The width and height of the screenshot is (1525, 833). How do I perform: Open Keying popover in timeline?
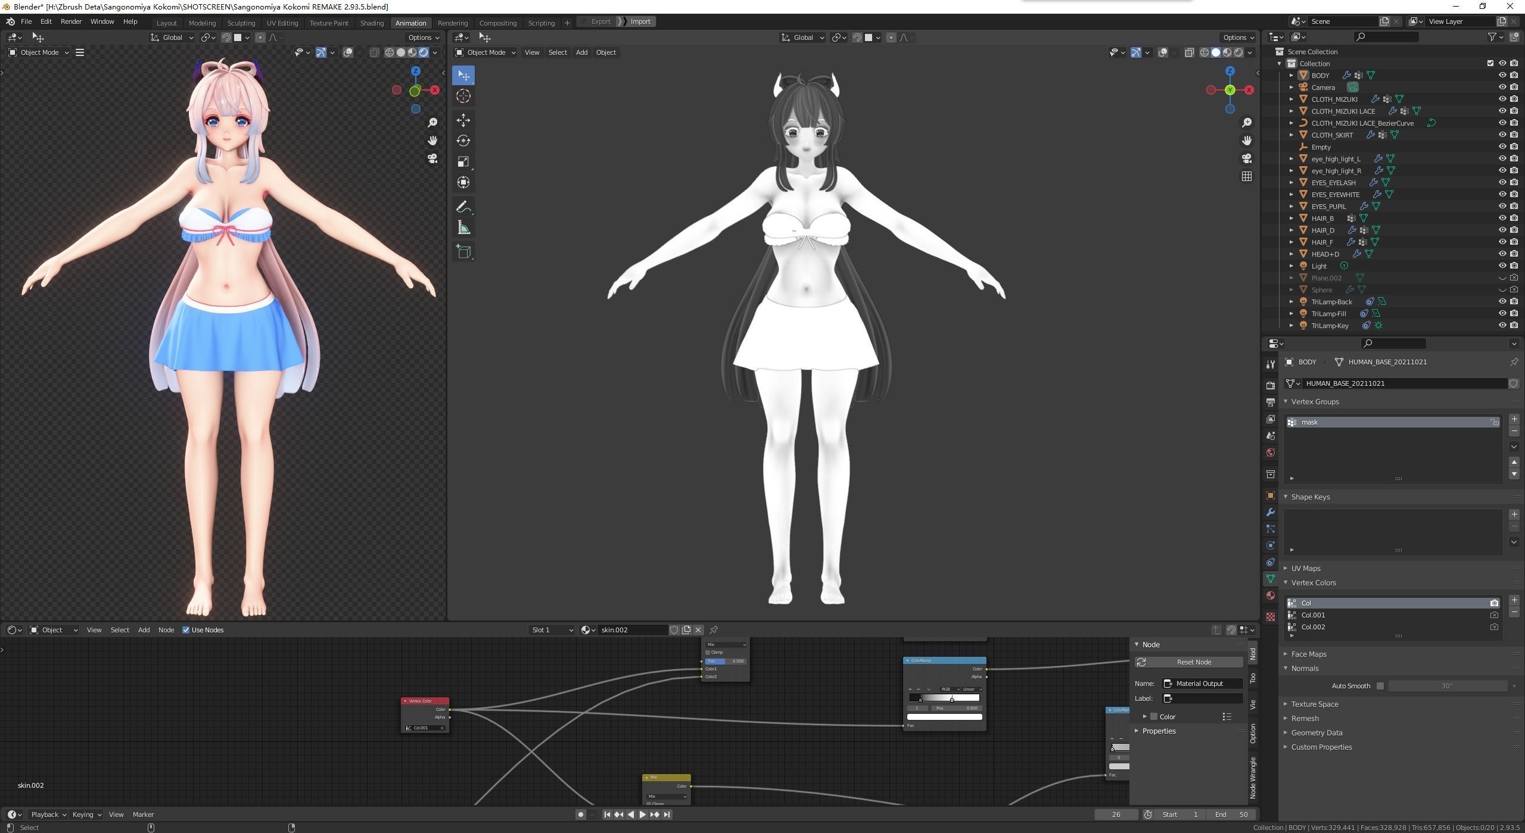[86, 815]
